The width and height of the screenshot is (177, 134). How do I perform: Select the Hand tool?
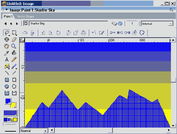(6, 46)
